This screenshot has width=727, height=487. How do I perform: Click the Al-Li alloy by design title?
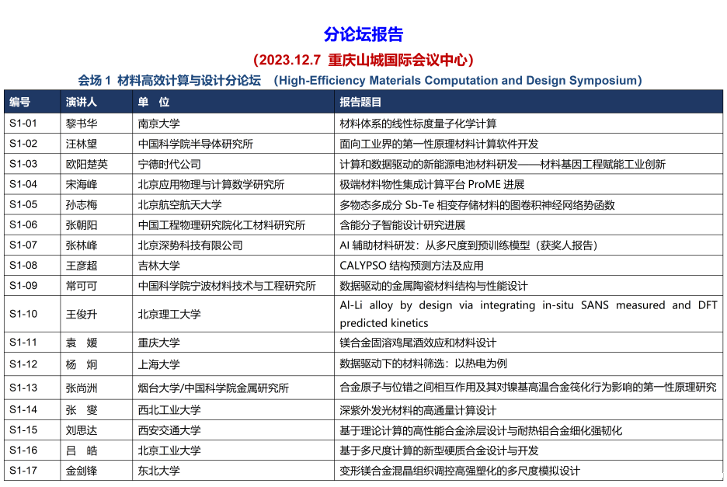(528, 314)
